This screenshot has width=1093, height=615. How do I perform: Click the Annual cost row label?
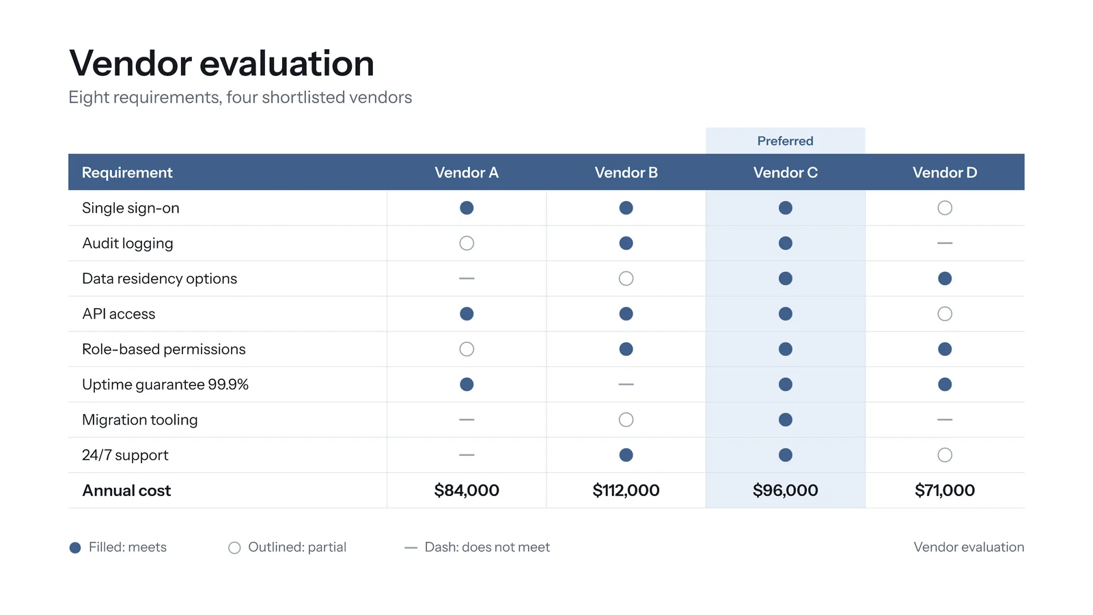pyautogui.click(x=126, y=491)
